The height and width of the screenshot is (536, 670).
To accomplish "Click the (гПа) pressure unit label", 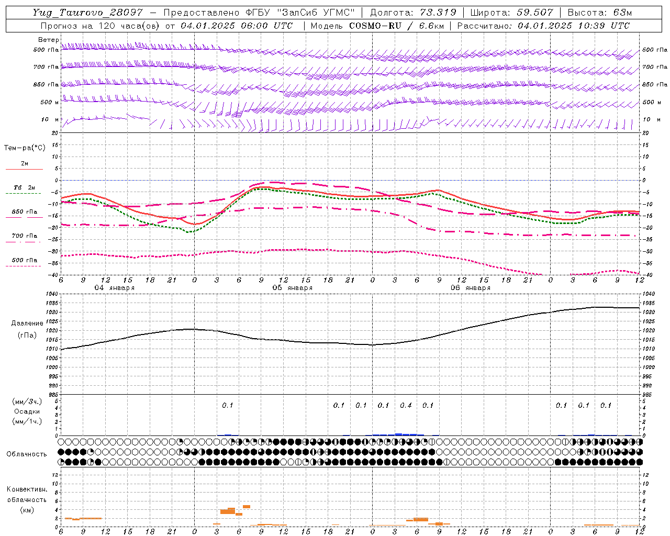I will pos(27,335).
